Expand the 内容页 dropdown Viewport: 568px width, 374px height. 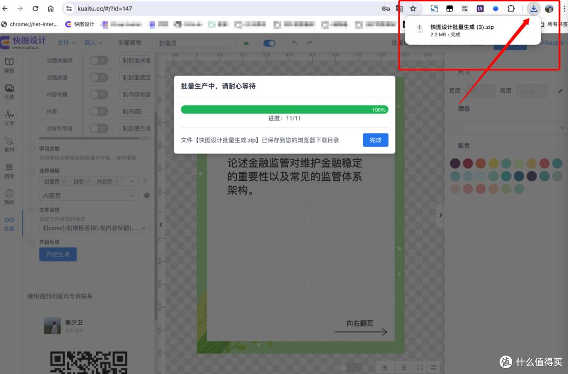pyautogui.click(x=89, y=196)
